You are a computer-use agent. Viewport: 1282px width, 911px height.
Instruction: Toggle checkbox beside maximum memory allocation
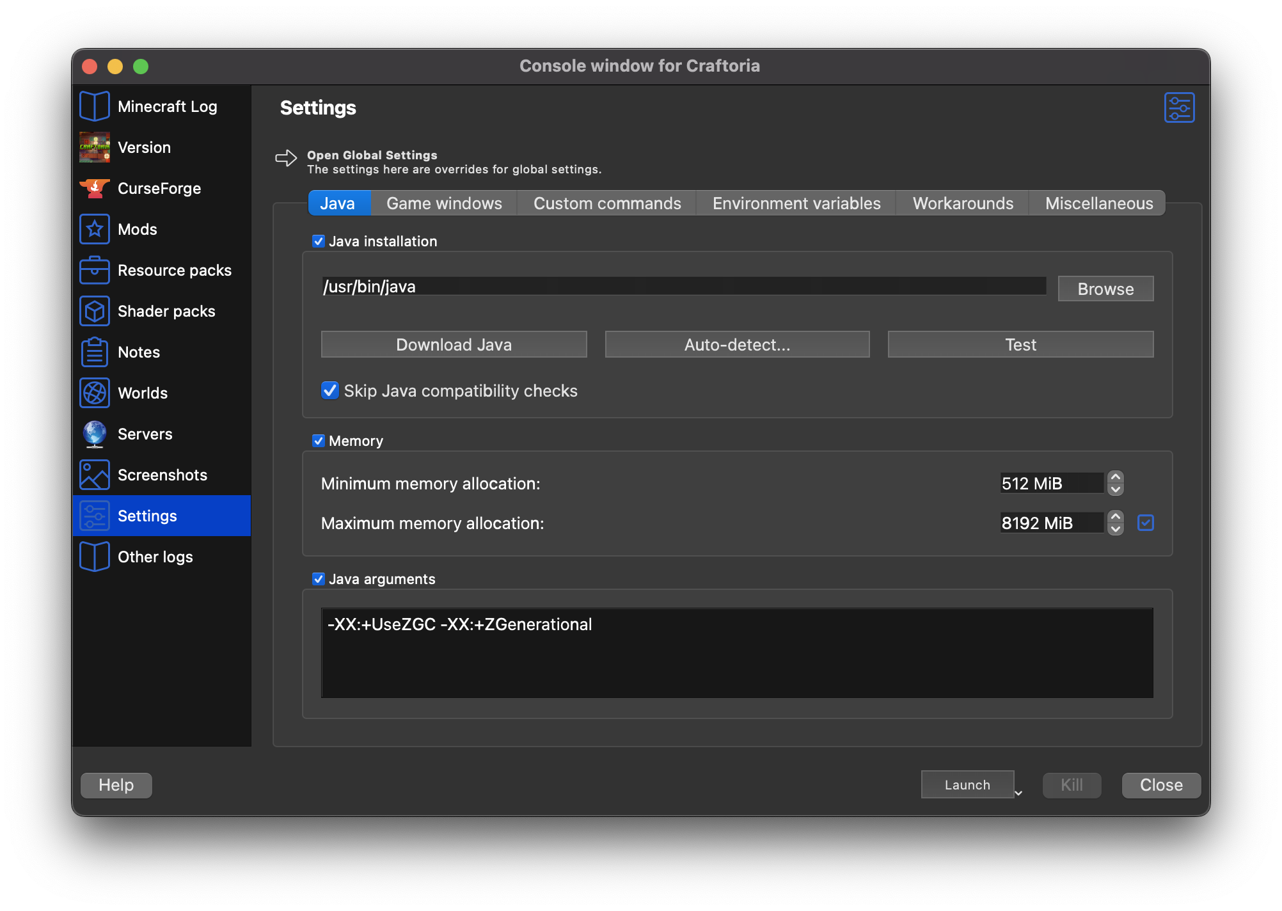point(1146,523)
